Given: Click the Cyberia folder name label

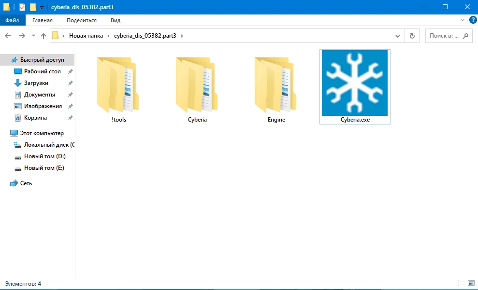Looking at the screenshot, I should pyautogui.click(x=197, y=120).
